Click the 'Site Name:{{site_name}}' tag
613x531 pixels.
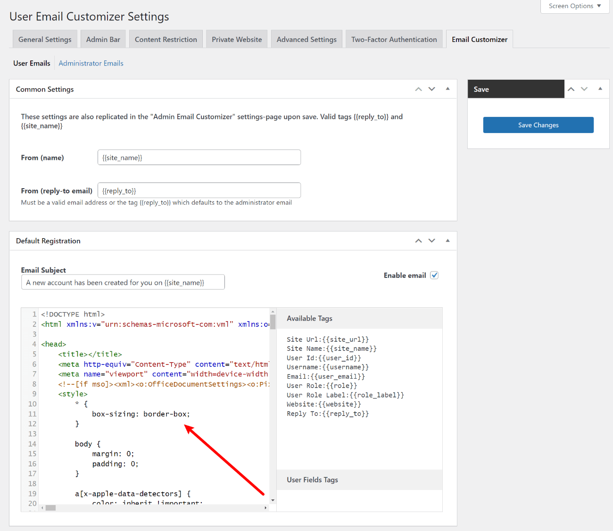[x=331, y=348]
